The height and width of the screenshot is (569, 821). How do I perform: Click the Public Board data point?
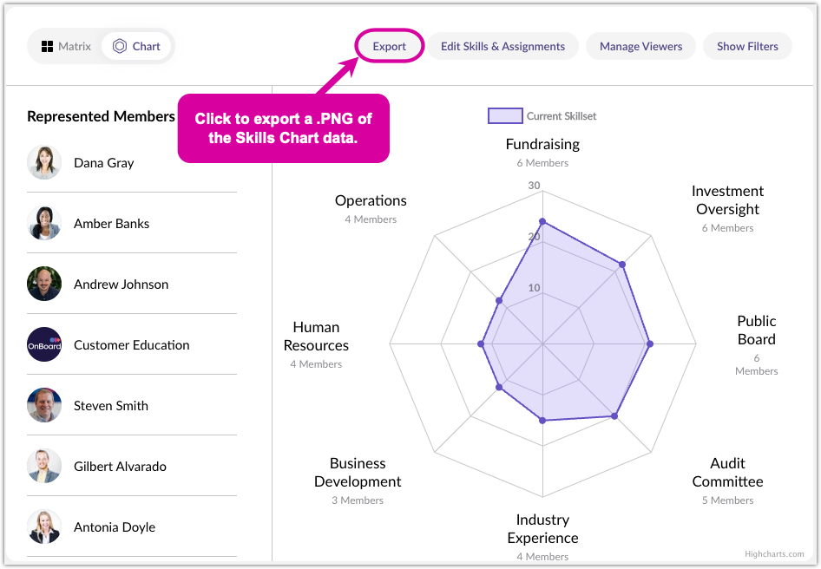(650, 344)
